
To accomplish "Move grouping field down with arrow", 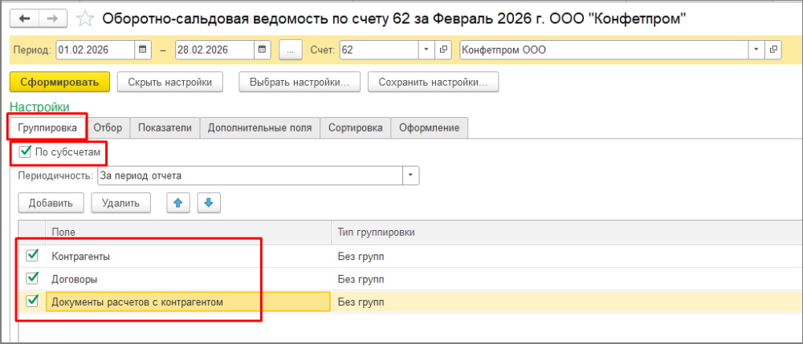I will (208, 203).
